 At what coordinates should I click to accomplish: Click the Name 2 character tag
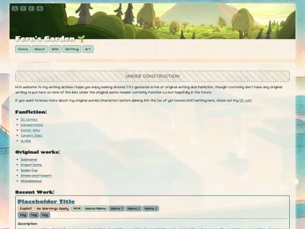click(134, 209)
